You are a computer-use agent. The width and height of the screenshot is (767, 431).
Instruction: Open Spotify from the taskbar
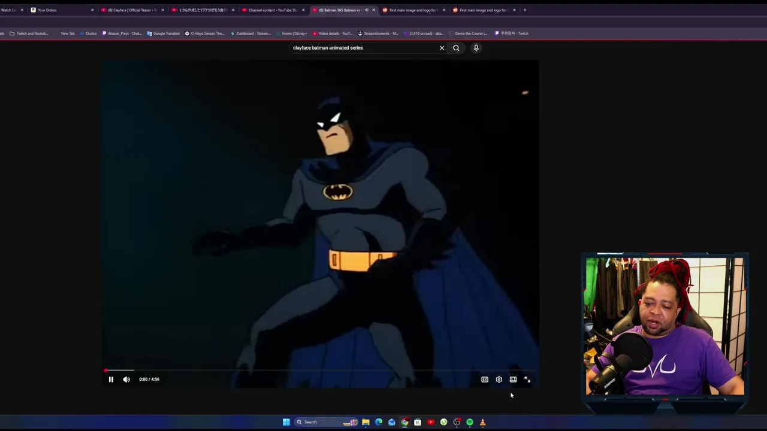point(470,422)
